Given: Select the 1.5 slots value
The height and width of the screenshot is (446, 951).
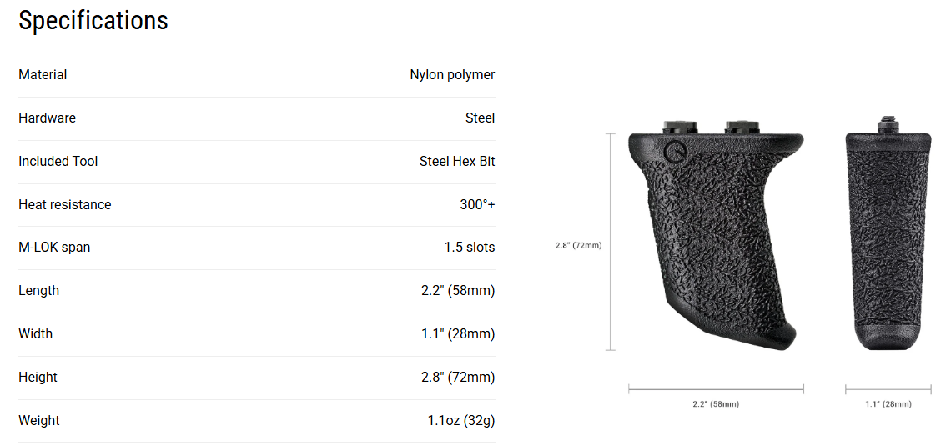Looking at the screenshot, I should coord(470,248).
